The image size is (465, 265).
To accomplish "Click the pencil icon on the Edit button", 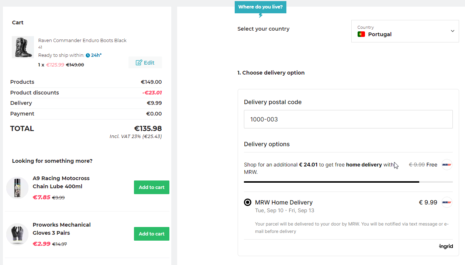I will tap(139, 63).
